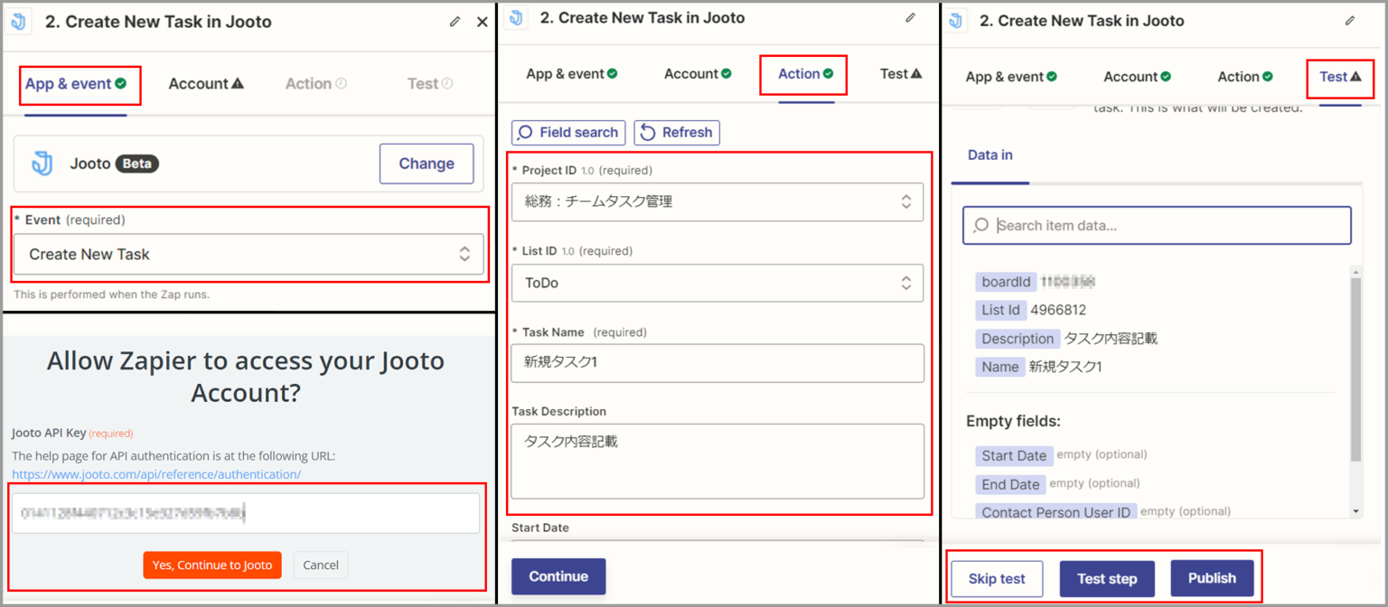The height and width of the screenshot is (607, 1388).
Task: Click the Change app button
Action: 426,163
